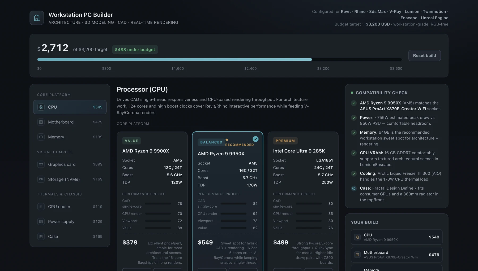Click the Value score bar on the 9950X card
478x271 pixels.
click(233, 228)
